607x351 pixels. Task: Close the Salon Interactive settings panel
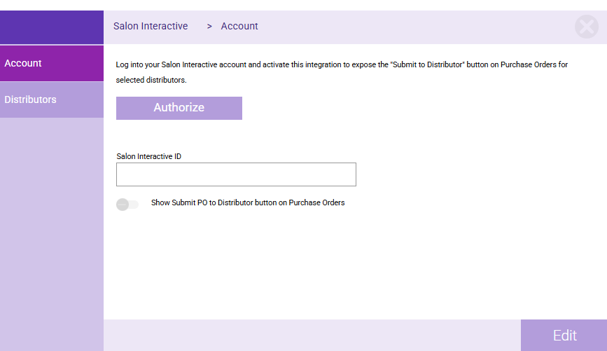[586, 27]
